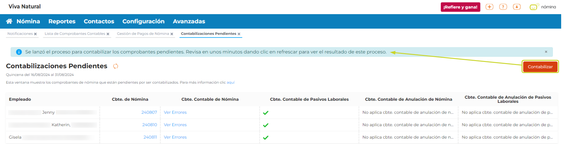
Task: Open the Contactos menu
Action: [99, 21]
